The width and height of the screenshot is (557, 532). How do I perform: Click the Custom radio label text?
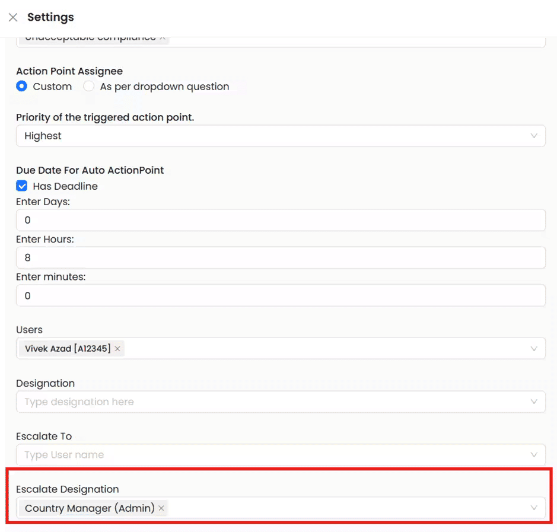point(52,87)
